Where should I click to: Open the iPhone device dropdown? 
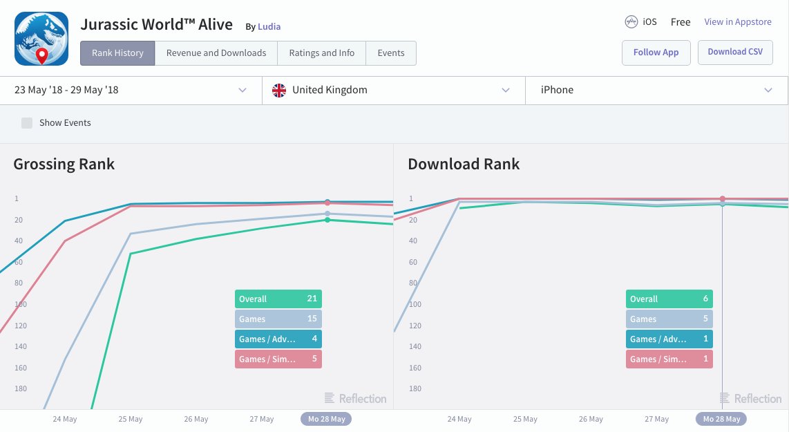(656, 90)
